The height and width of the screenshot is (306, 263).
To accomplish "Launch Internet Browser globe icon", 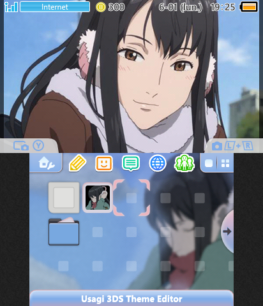I will tap(158, 163).
